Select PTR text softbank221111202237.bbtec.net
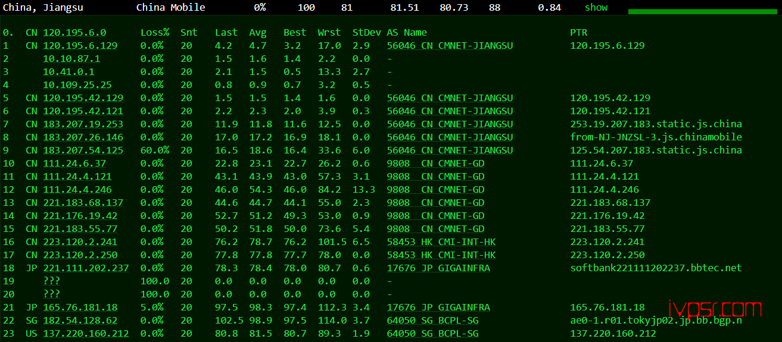The height and width of the screenshot is (342, 782). point(656,268)
